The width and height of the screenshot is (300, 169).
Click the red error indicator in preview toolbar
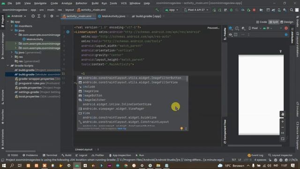point(286,28)
